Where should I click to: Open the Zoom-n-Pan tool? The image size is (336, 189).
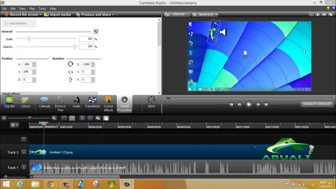coord(61,104)
